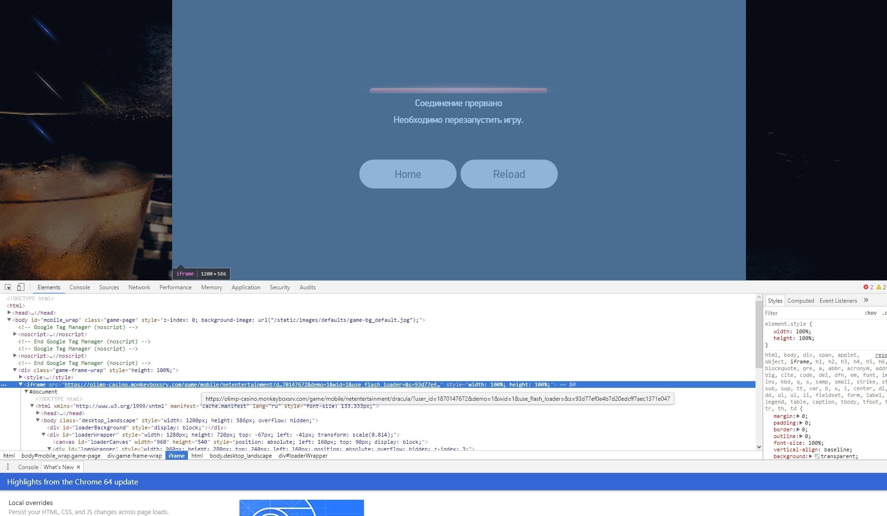The height and width of the screenshot is (516, 887).
Task: Open the Elements tab
Action: coord(49,287)
